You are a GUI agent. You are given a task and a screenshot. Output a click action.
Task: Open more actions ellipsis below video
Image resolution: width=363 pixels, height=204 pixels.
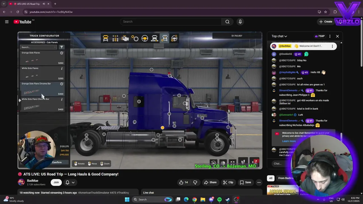click(259, 182)
